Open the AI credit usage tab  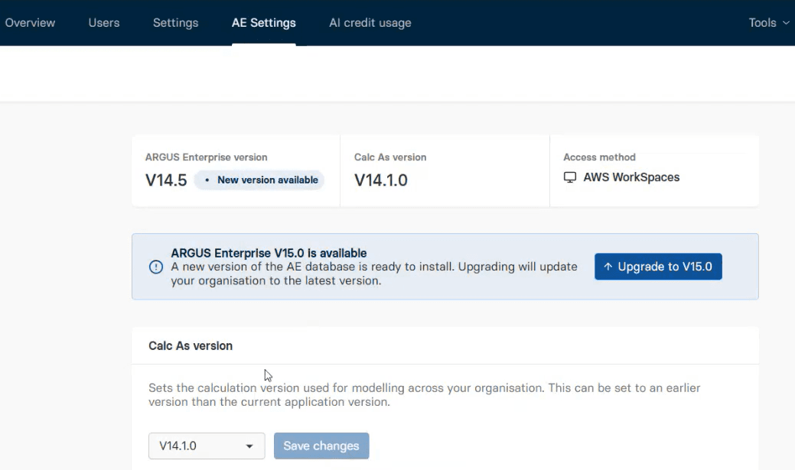coord(370,23)
